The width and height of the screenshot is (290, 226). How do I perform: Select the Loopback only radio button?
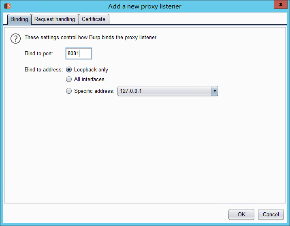pyautogui.click(x=69, y=69)
